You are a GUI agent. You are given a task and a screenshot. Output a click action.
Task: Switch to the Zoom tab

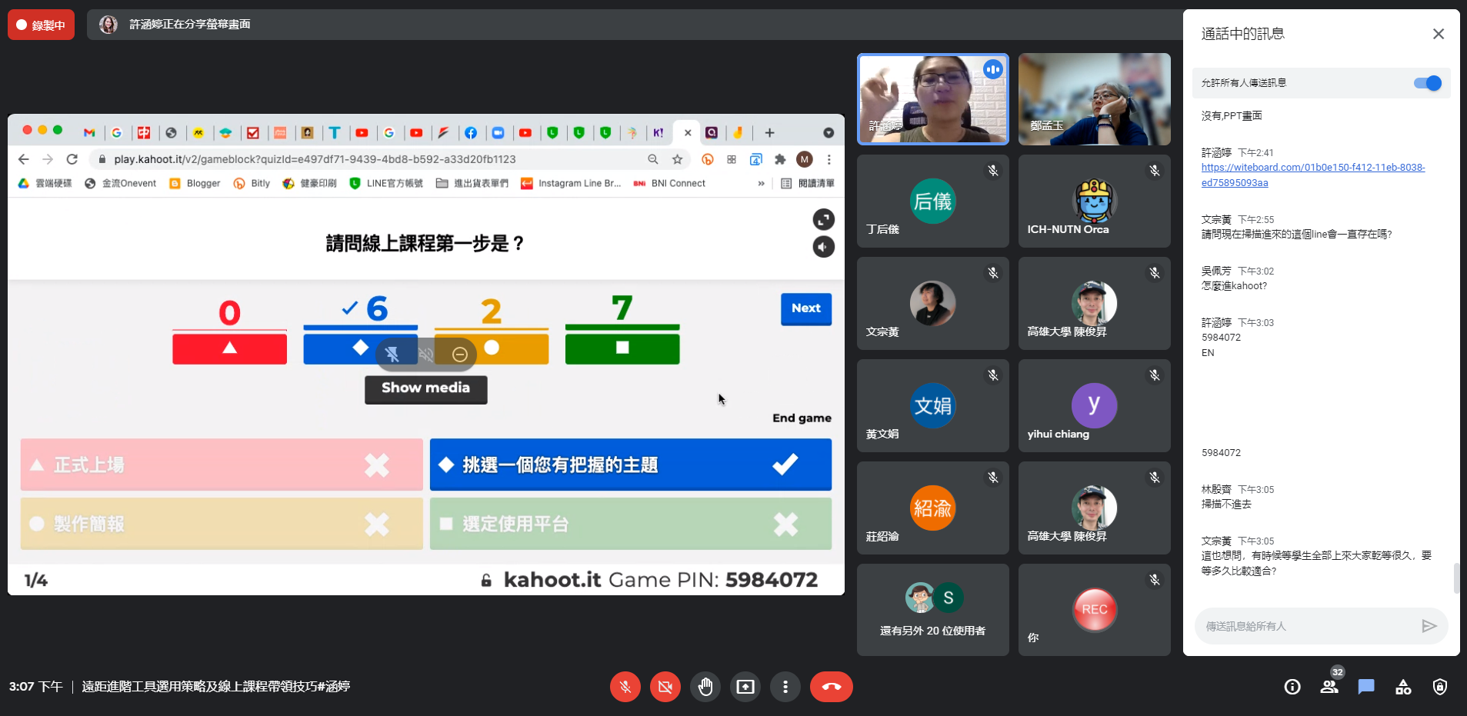pos(498,132)
